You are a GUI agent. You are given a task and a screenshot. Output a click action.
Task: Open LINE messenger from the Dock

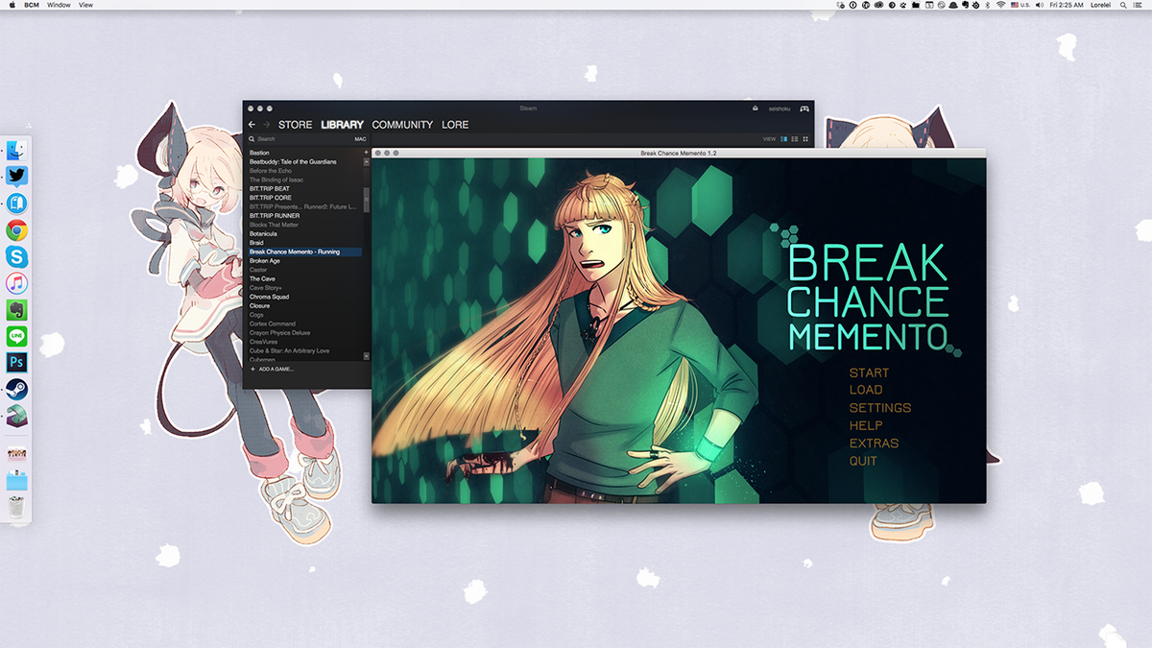click(16, 336)
